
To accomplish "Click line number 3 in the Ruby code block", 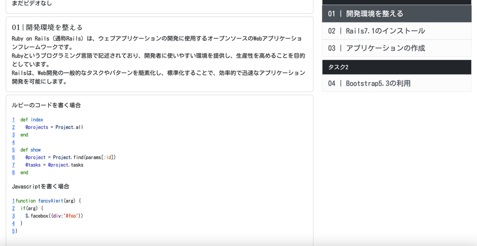I will coord(13,135).
